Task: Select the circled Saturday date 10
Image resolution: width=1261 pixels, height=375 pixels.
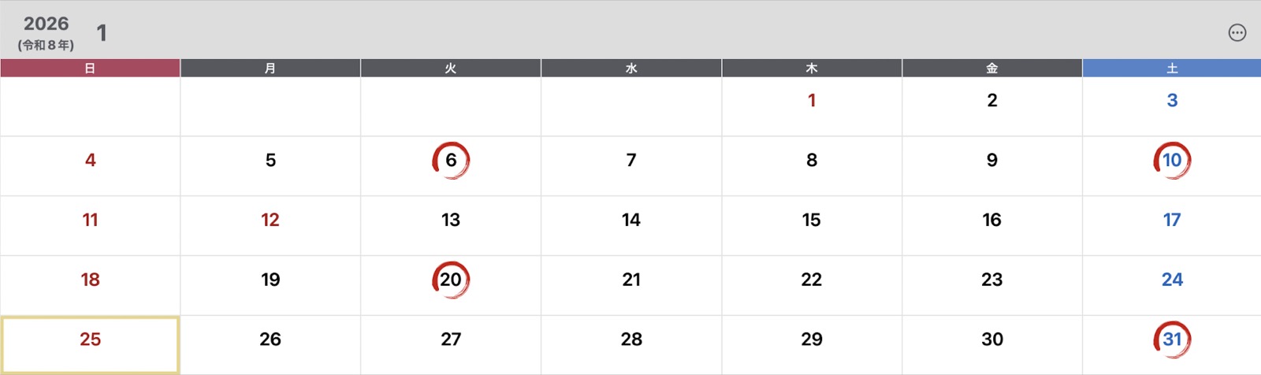Action: point(1172,161)
